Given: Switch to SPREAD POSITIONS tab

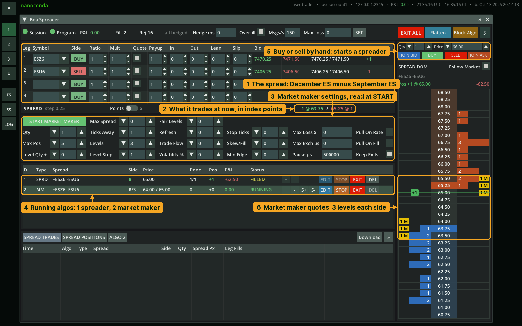Looking at the screenshot, I should [84, 237].
